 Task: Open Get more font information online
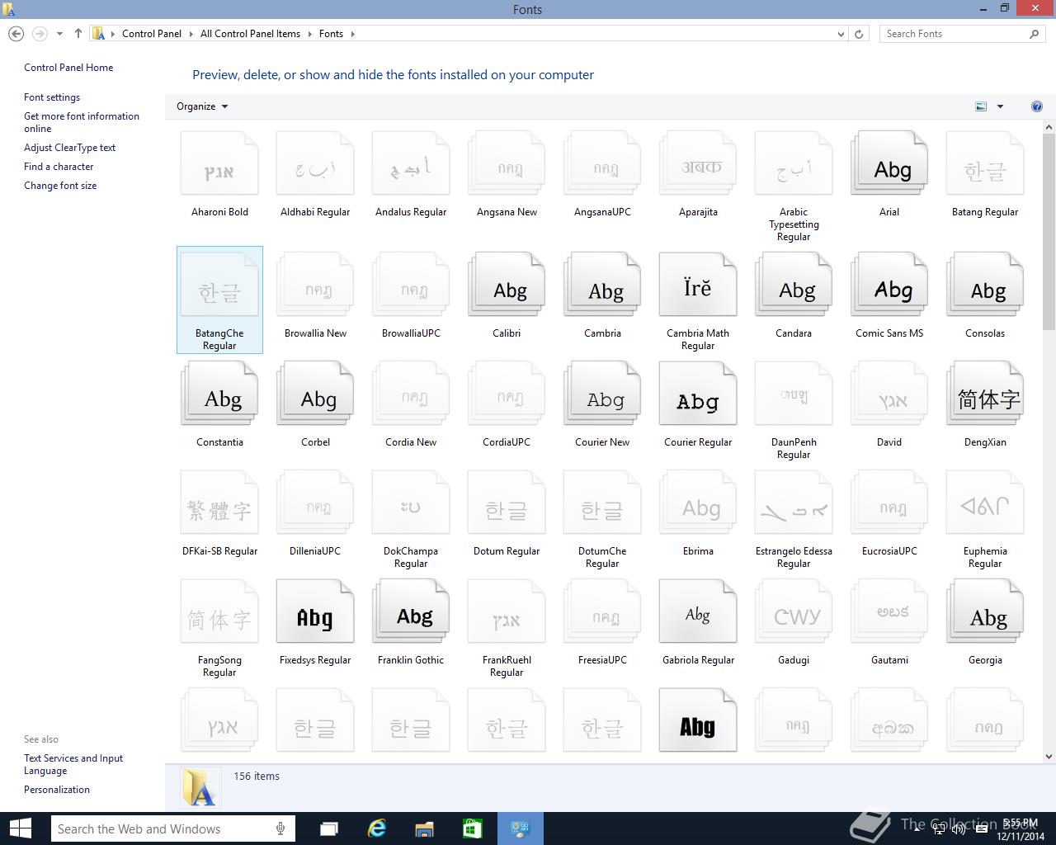click(82, 122)
